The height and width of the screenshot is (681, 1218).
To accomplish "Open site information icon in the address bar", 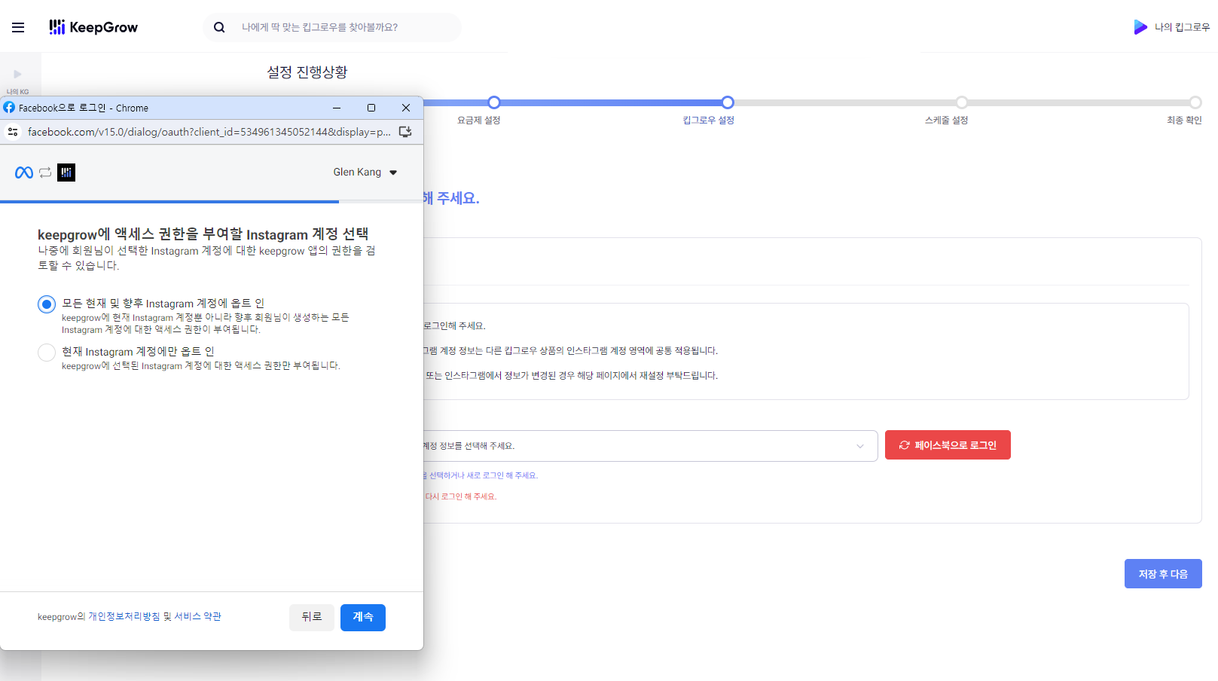I will click(x=13, y=132).
